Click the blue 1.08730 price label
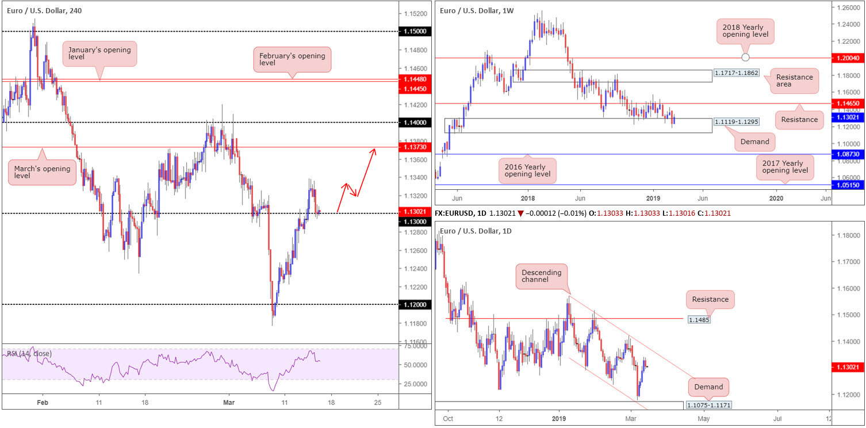 (x=848, y=155)
